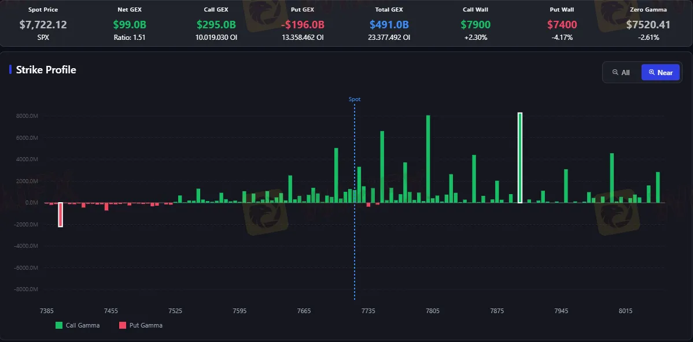Click the zoom-out magnifier icon beside All

pyautogui.click(x=615, y=72)
